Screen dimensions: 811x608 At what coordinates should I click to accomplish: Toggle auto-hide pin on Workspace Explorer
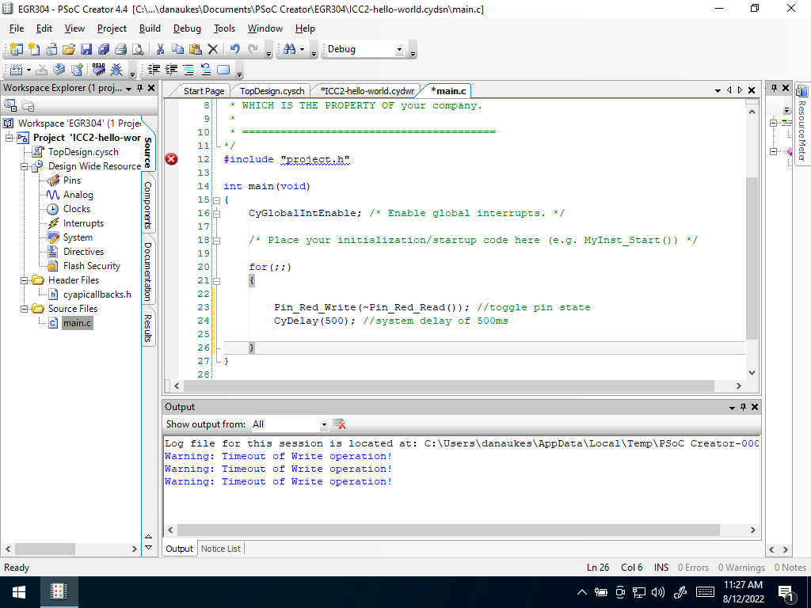click(x=139, y=89)
